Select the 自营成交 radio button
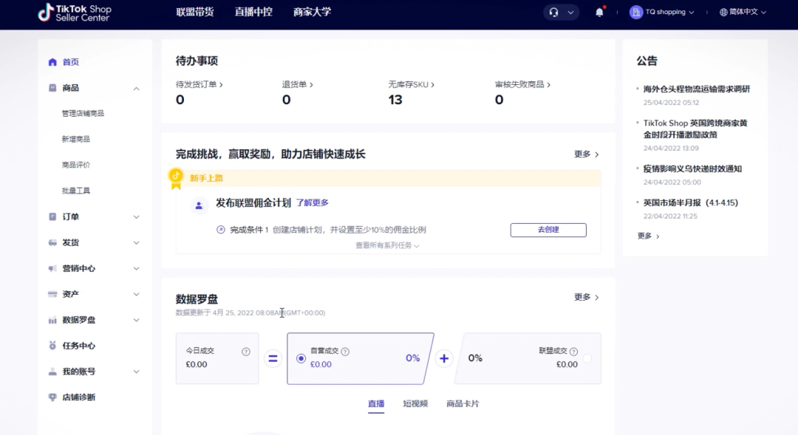This screenshot has width=798, height=435. pos(301,360)
